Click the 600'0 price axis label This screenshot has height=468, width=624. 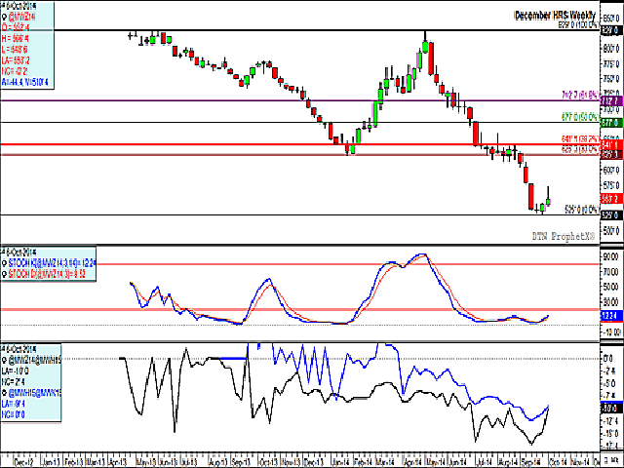[x=611, y=170]
